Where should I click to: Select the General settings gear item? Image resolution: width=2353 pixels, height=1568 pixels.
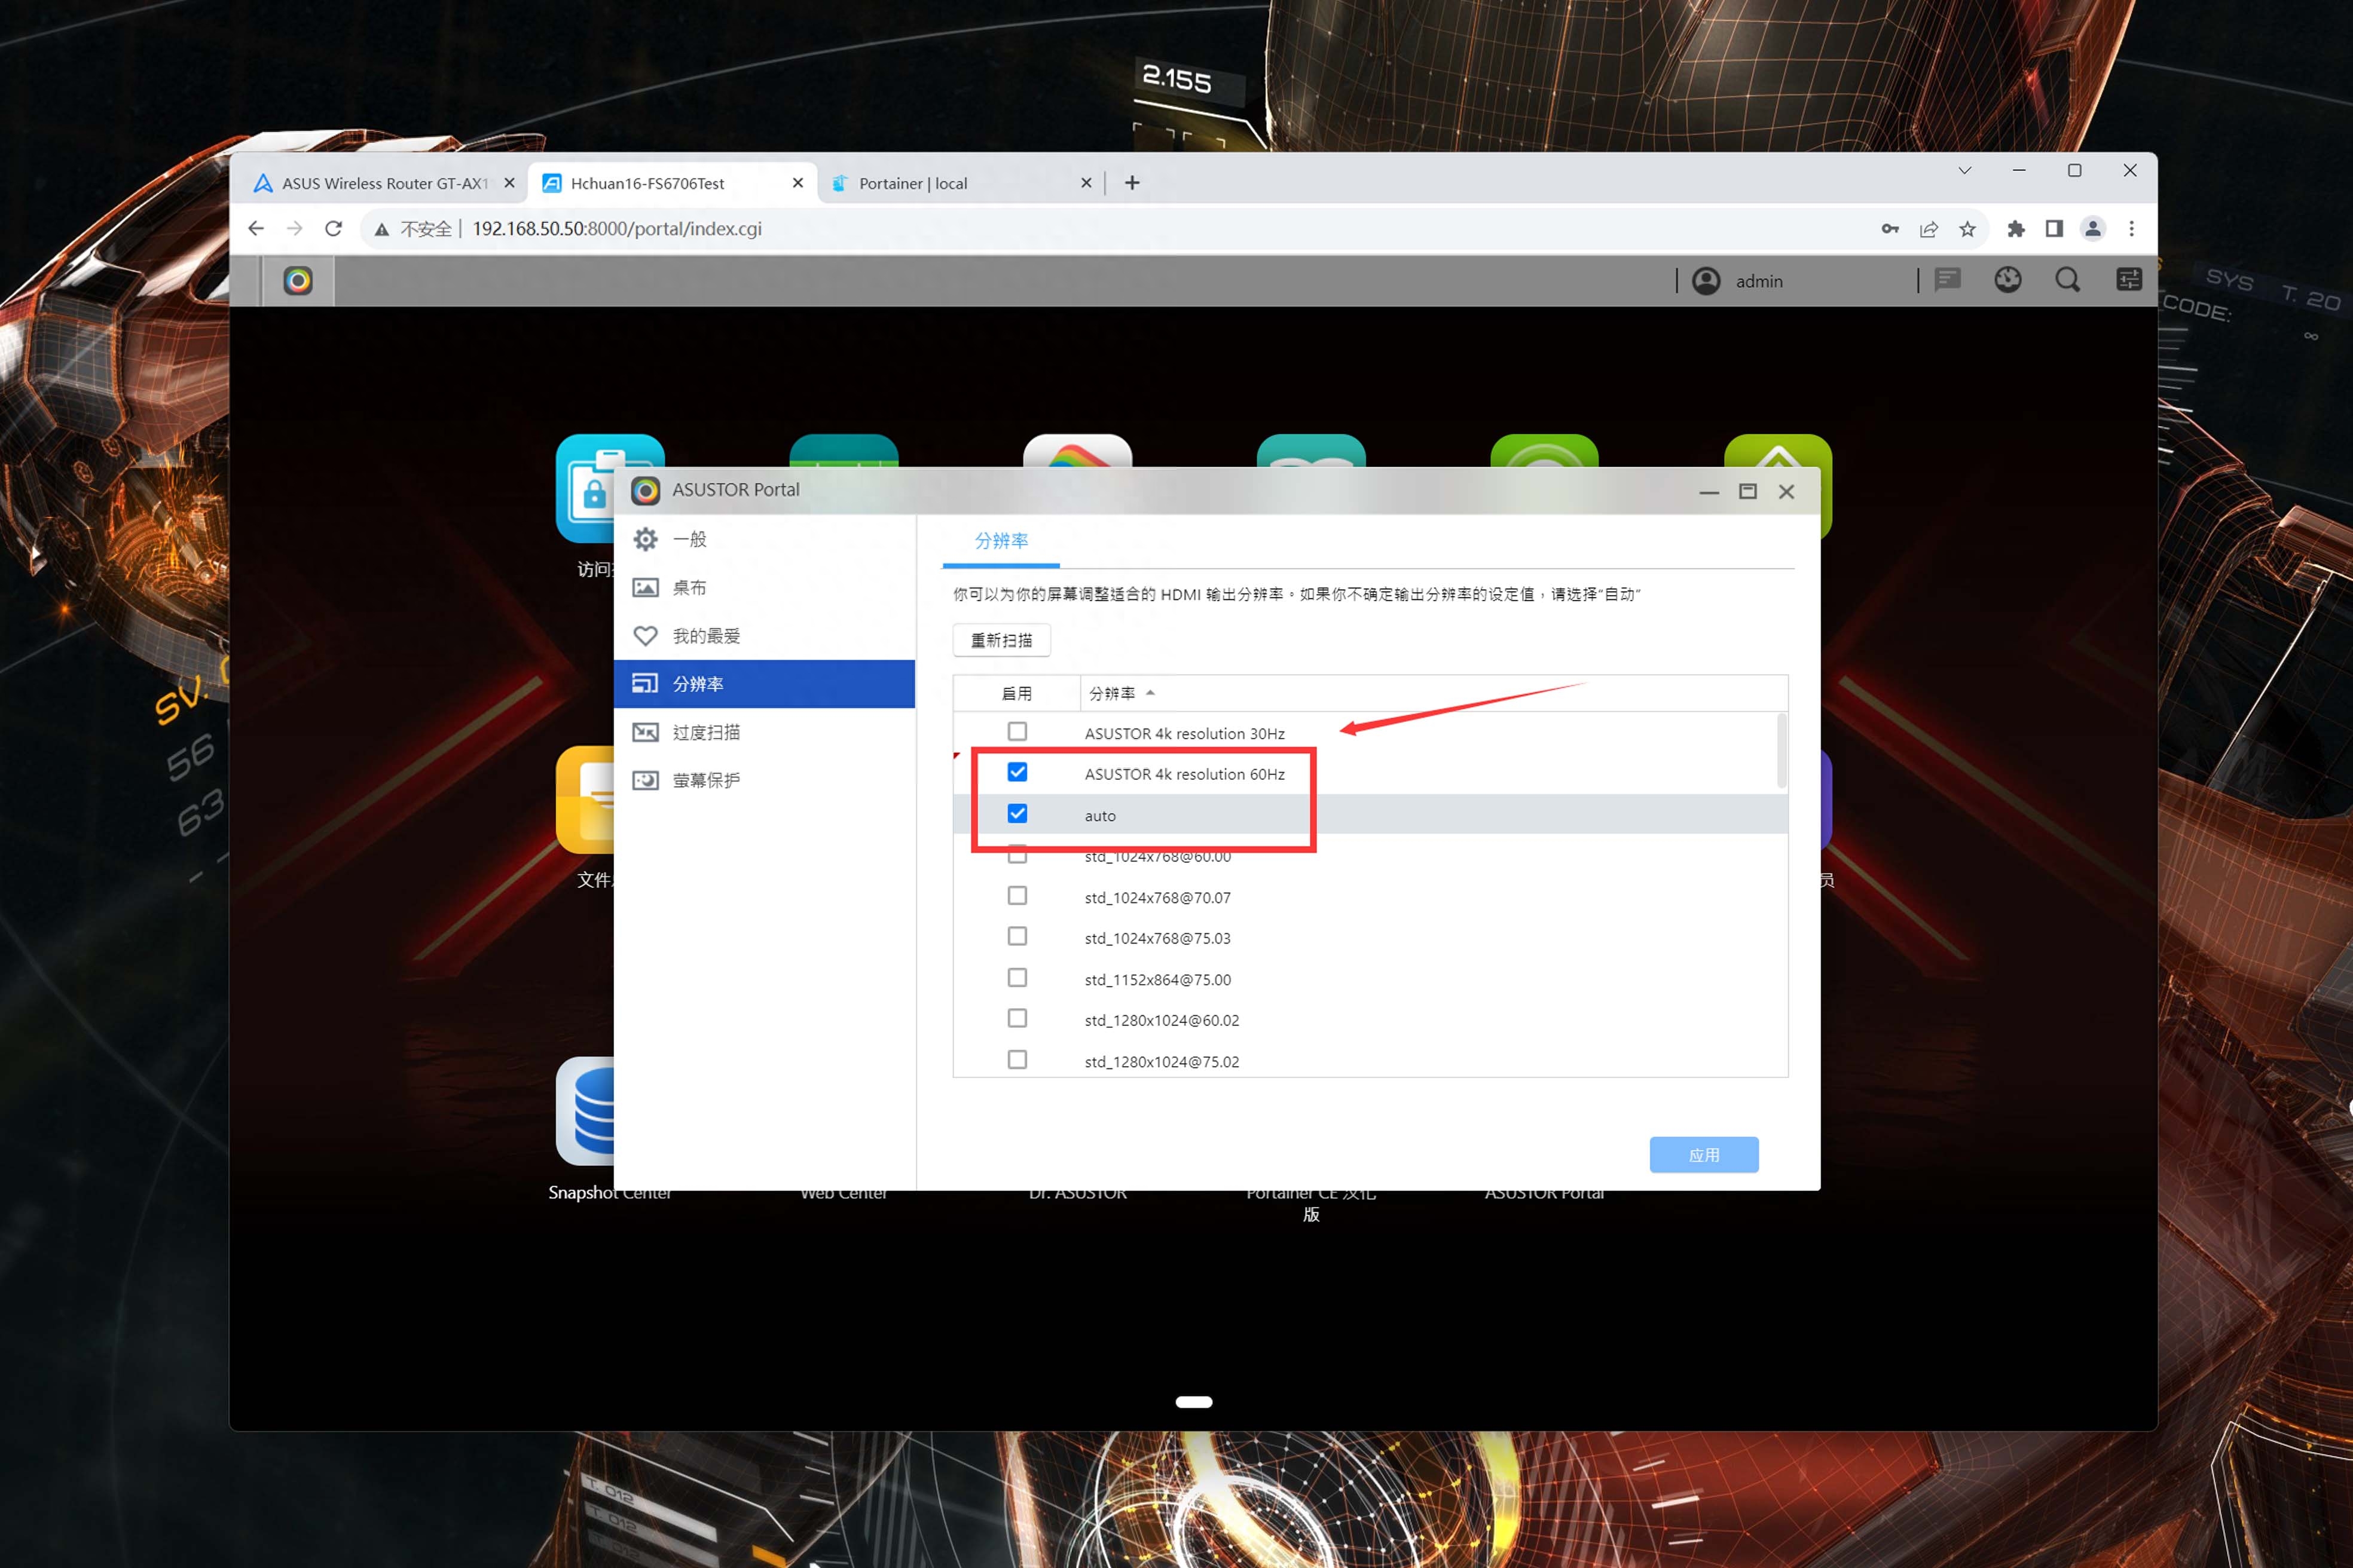pos(765,540)
